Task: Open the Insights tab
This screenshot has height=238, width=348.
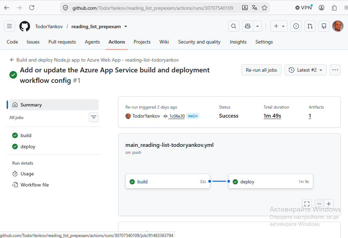Action: pos(238,42)
